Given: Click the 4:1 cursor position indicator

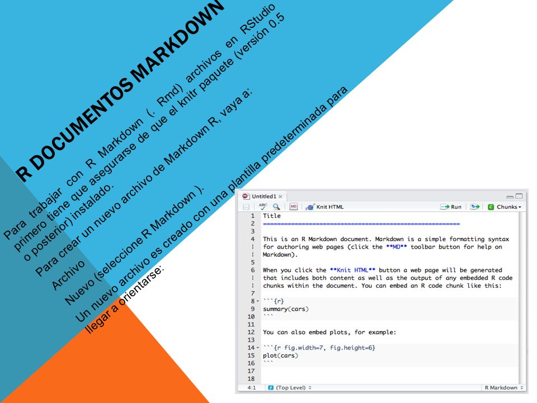Looking at the screenshot, I should (252, 387).
